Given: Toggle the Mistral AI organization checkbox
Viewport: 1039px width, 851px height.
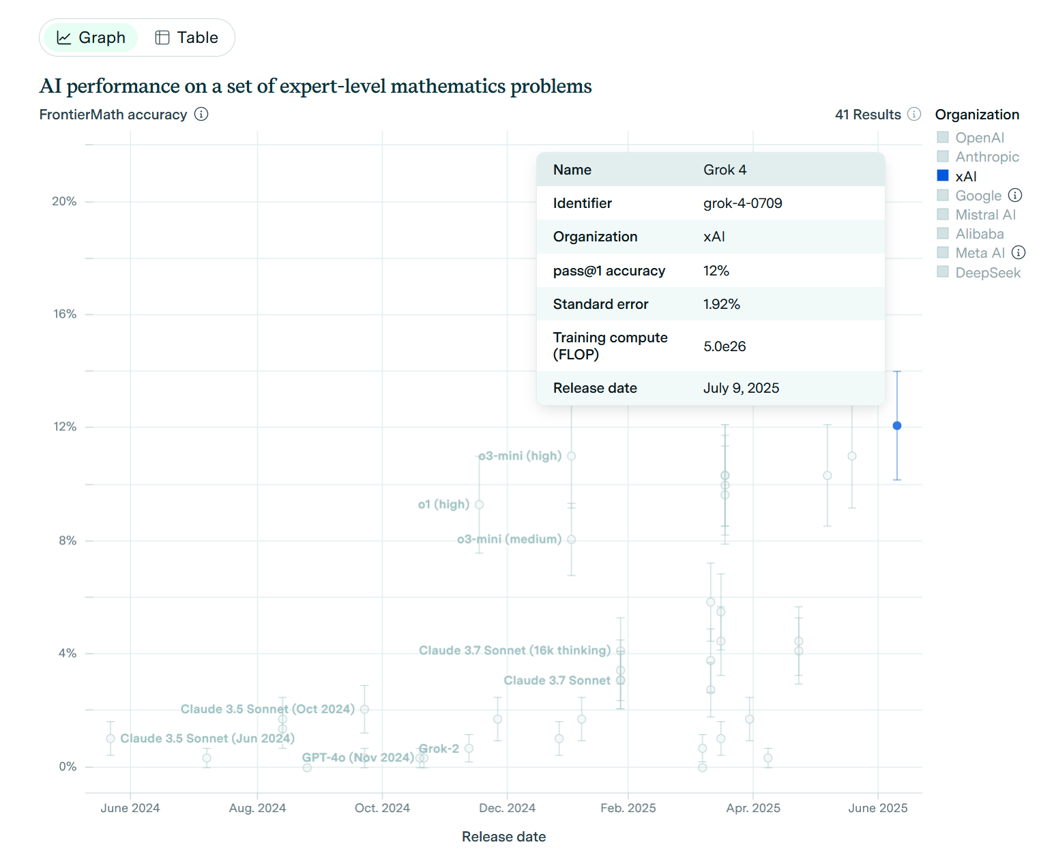Looking at the screenshot, I should click(x=943, y=214).
